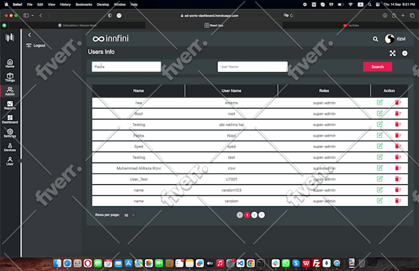Delete the Syed user row

click(398, 147)
